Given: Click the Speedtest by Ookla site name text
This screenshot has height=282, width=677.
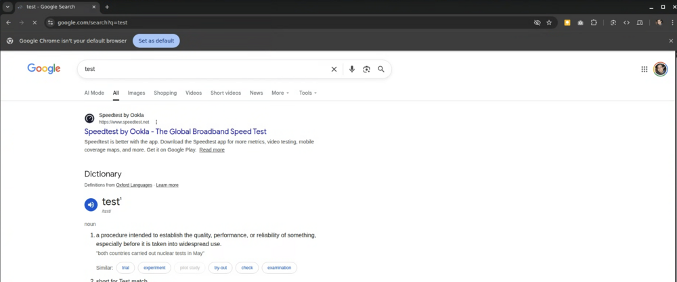Looking at the screenshot, I should coord(121,115).
